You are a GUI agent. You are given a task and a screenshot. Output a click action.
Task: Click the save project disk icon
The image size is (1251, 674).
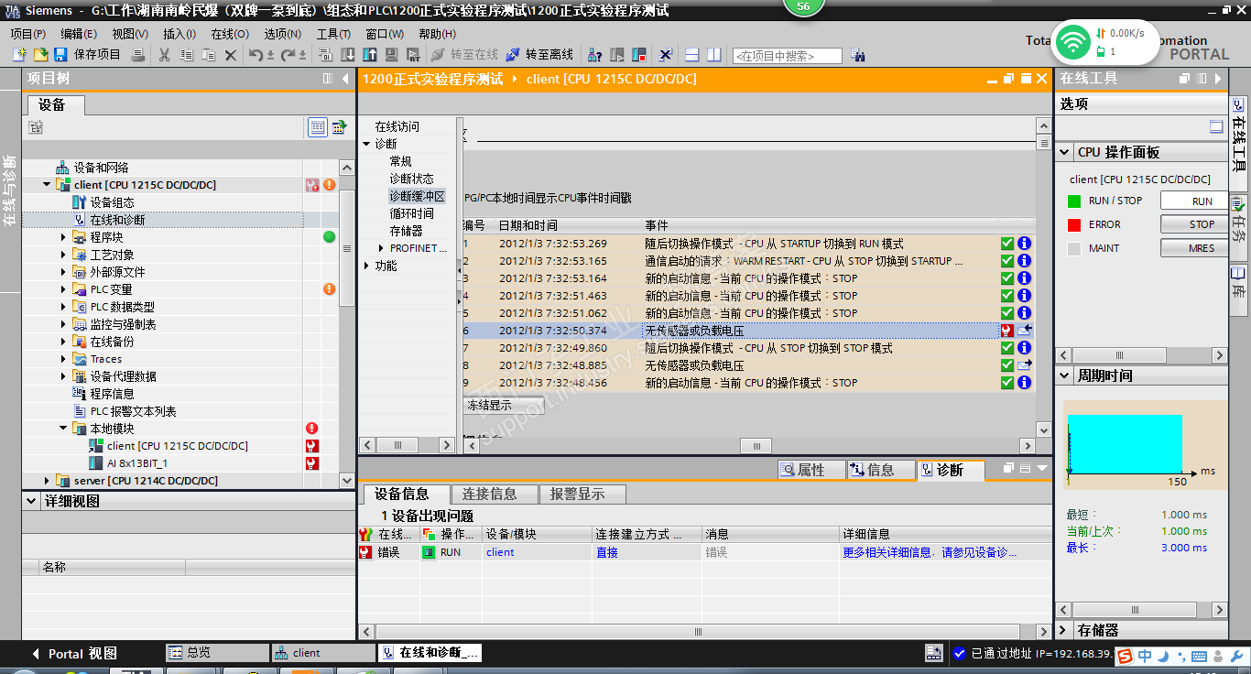(x=60, y=55)
